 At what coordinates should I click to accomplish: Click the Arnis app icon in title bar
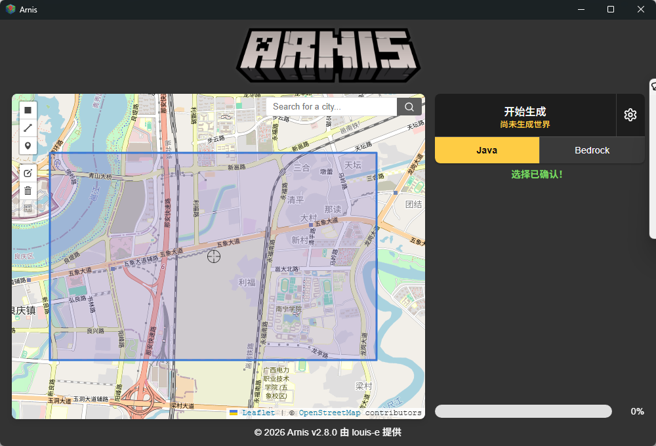click(x=10, y=9)
